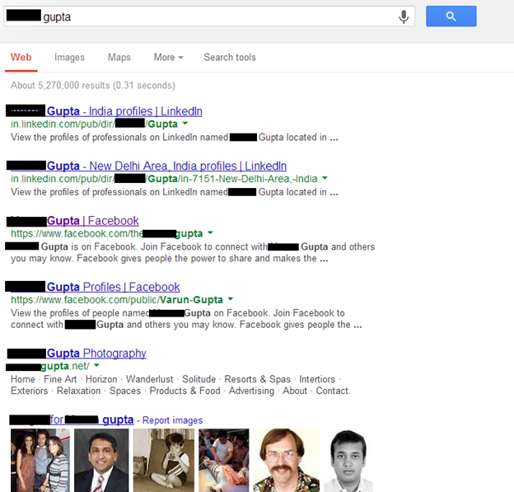Open thumbnail of man in white shirt crouching
Viewport: 514px width, 492px height.
[223, 460]
